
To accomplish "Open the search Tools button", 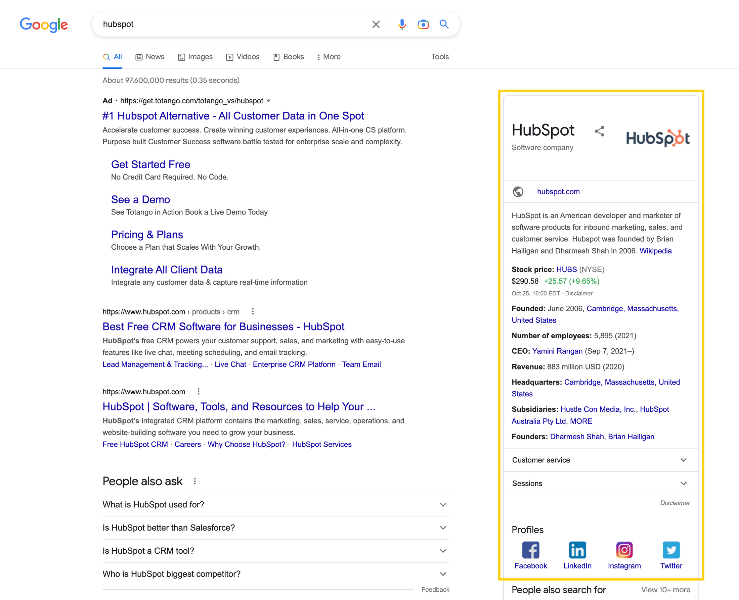I will [440, 57].
